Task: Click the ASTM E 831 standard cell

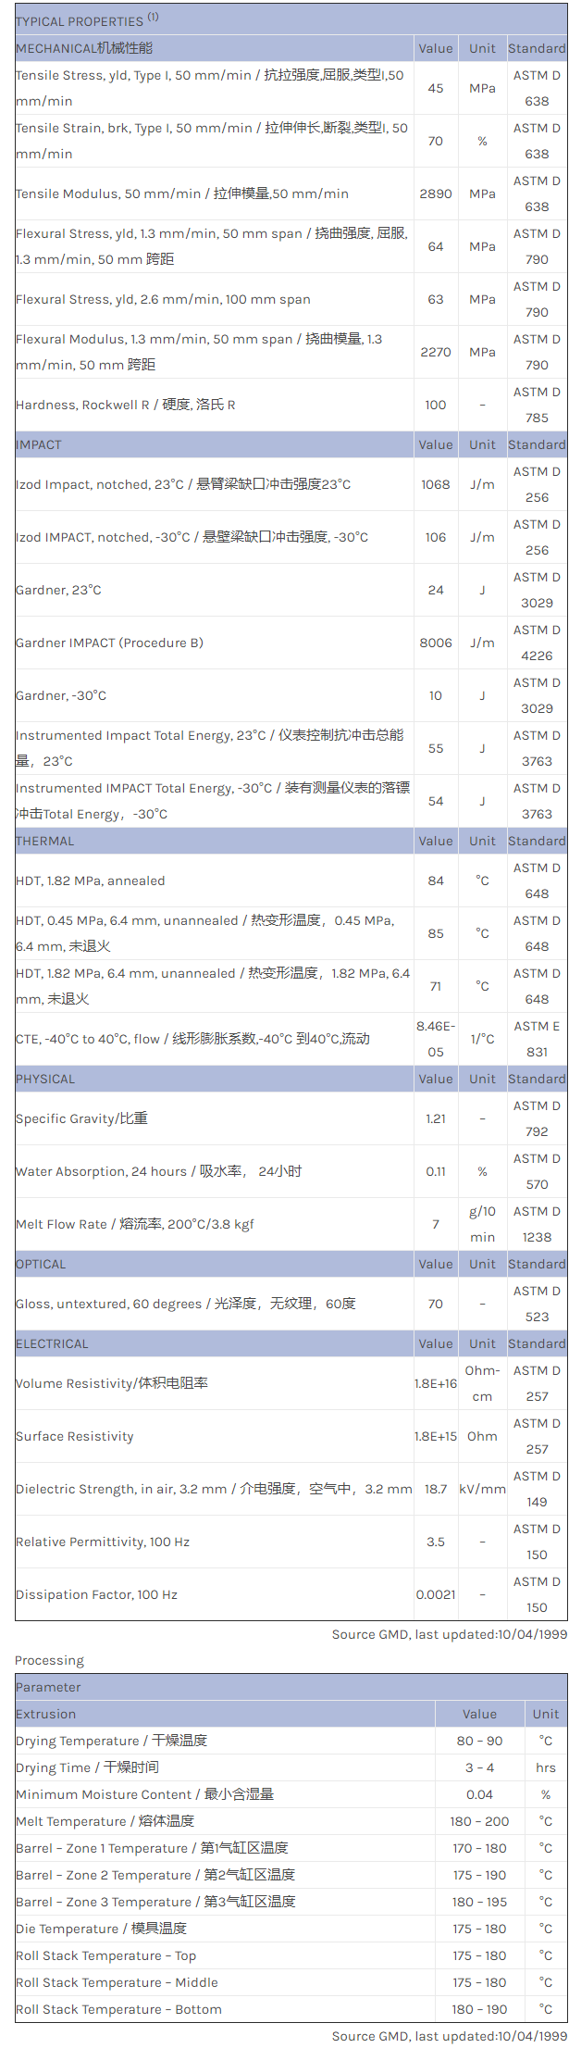Action: point(537,1039)
